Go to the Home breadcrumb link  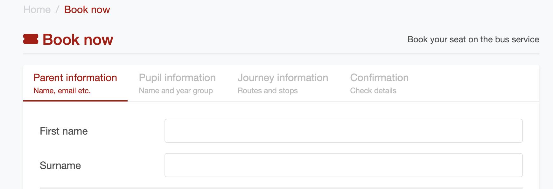pyautogui.click(x=37, y=10)
